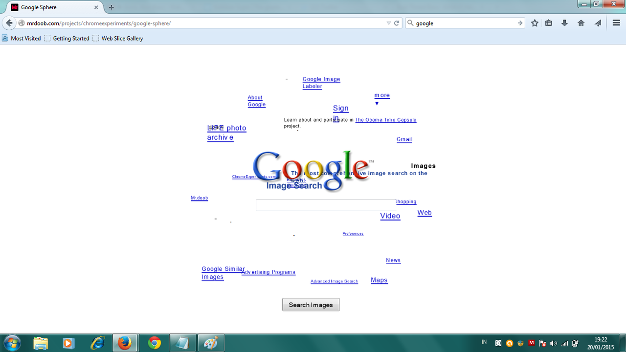Viewport: 626px width, 352px height.
Task: Open the address bar history dropdown arrow
Action: tap(389, 23)
